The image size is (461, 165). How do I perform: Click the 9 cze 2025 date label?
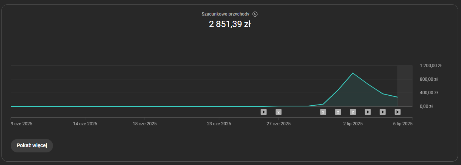[21, 124]
